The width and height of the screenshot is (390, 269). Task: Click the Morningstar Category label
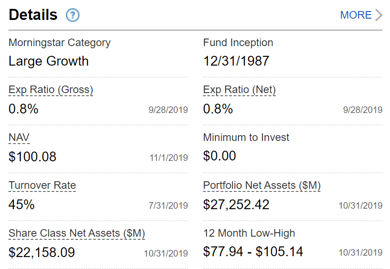tap(59, 43)
